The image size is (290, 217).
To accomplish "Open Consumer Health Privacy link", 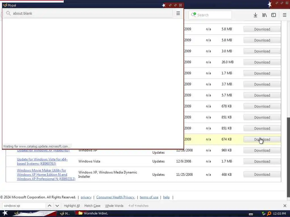I will pyautogui.click(x=116, y=197).
